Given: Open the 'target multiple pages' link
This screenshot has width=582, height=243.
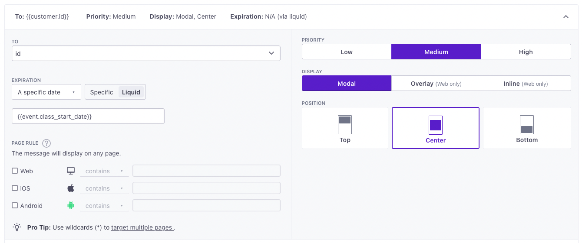Looking at the screenshot, I should 142,227.
